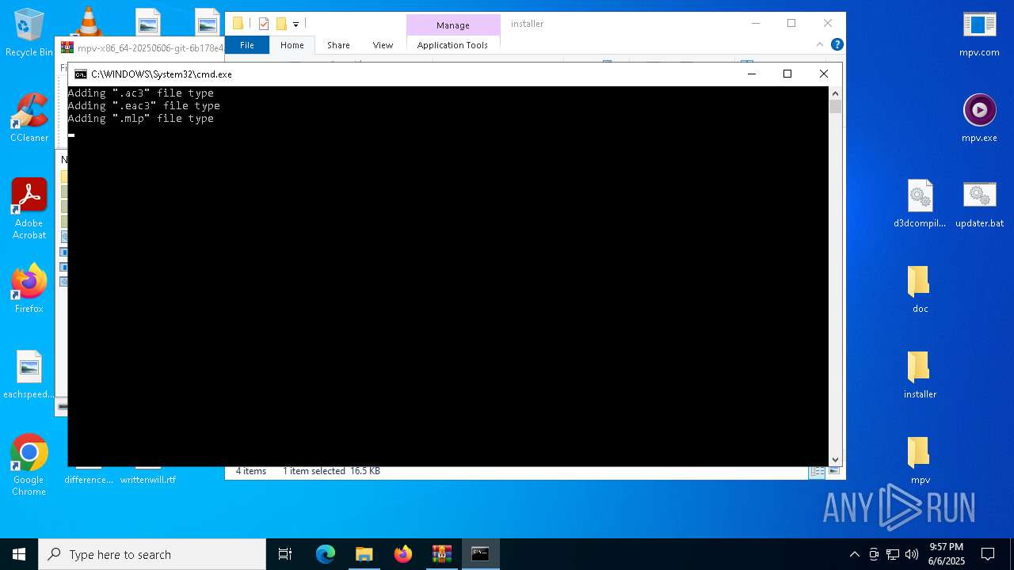This screenshot has width=1014, height=570.
Task: Open Application Tools tab in Explorer
Action: tap(452, 45)
